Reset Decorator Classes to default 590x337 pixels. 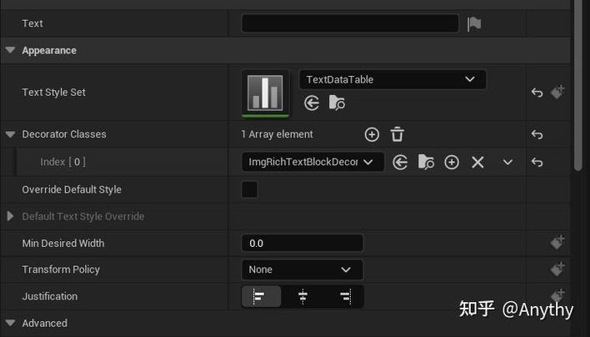click(x=537, y=134)
